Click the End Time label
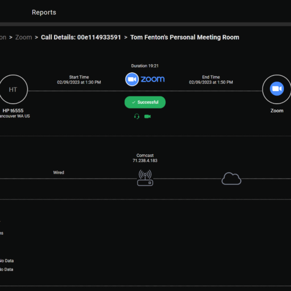Image resolution: width=291 pixels, height=291 pixels. pos(211,77)
